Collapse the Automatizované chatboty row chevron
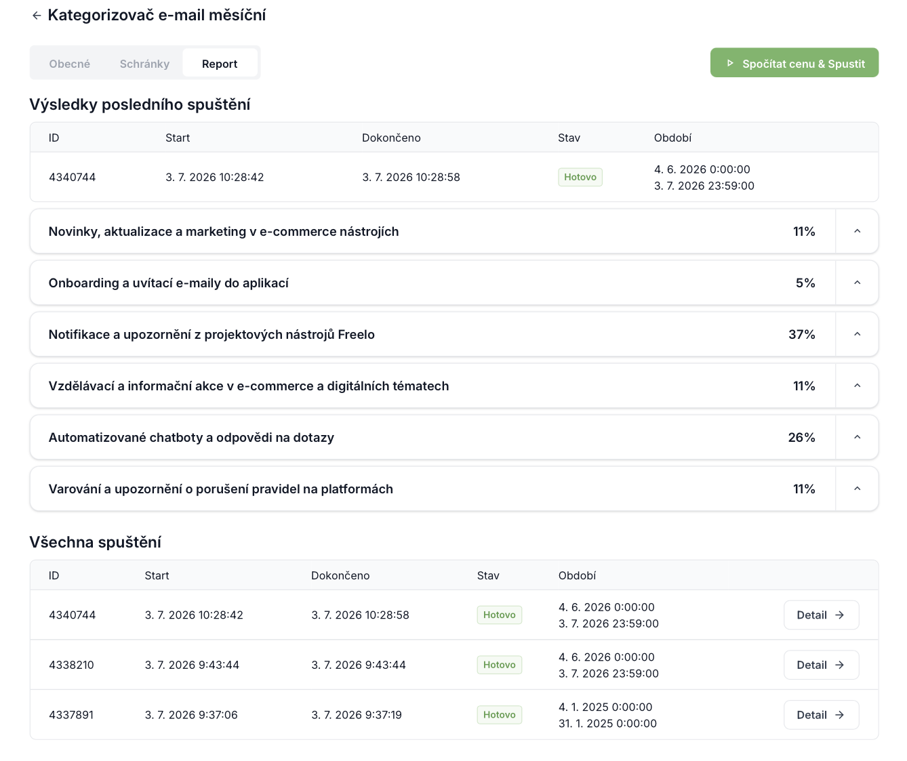The image size is (907, 761). tap(857, 438)
